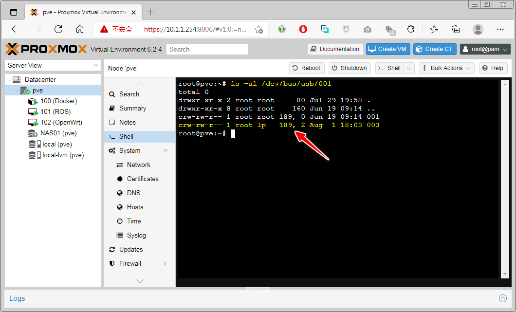The width and height of the screenshot is (516, 312).
Task: Expand the Shell button dropdown arrow
Action: coord(408,68)
